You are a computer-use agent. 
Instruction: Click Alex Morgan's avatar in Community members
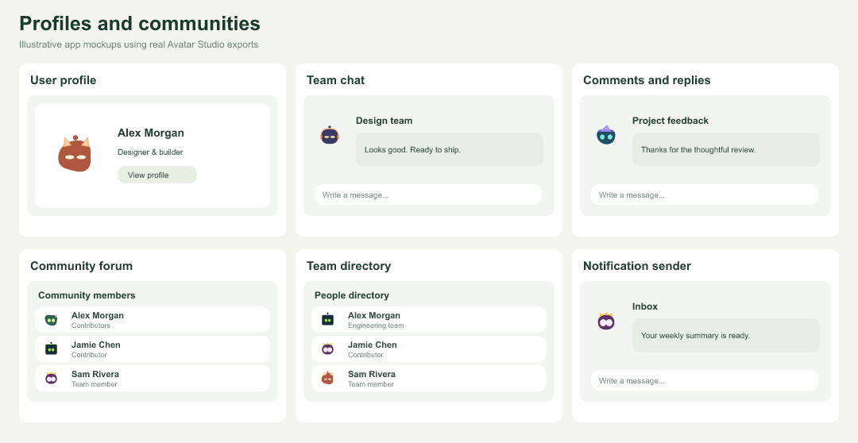(52, 320)
